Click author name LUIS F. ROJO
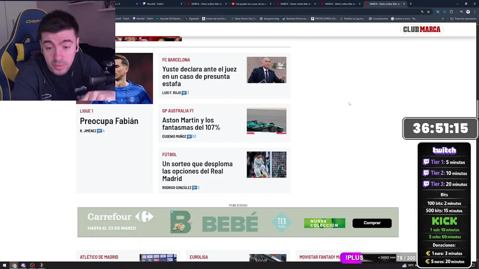Viewport: 479px width, 269px height. 171,93
